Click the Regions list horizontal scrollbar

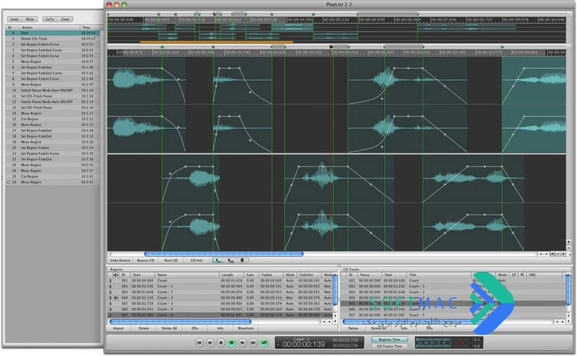[180, 322]
